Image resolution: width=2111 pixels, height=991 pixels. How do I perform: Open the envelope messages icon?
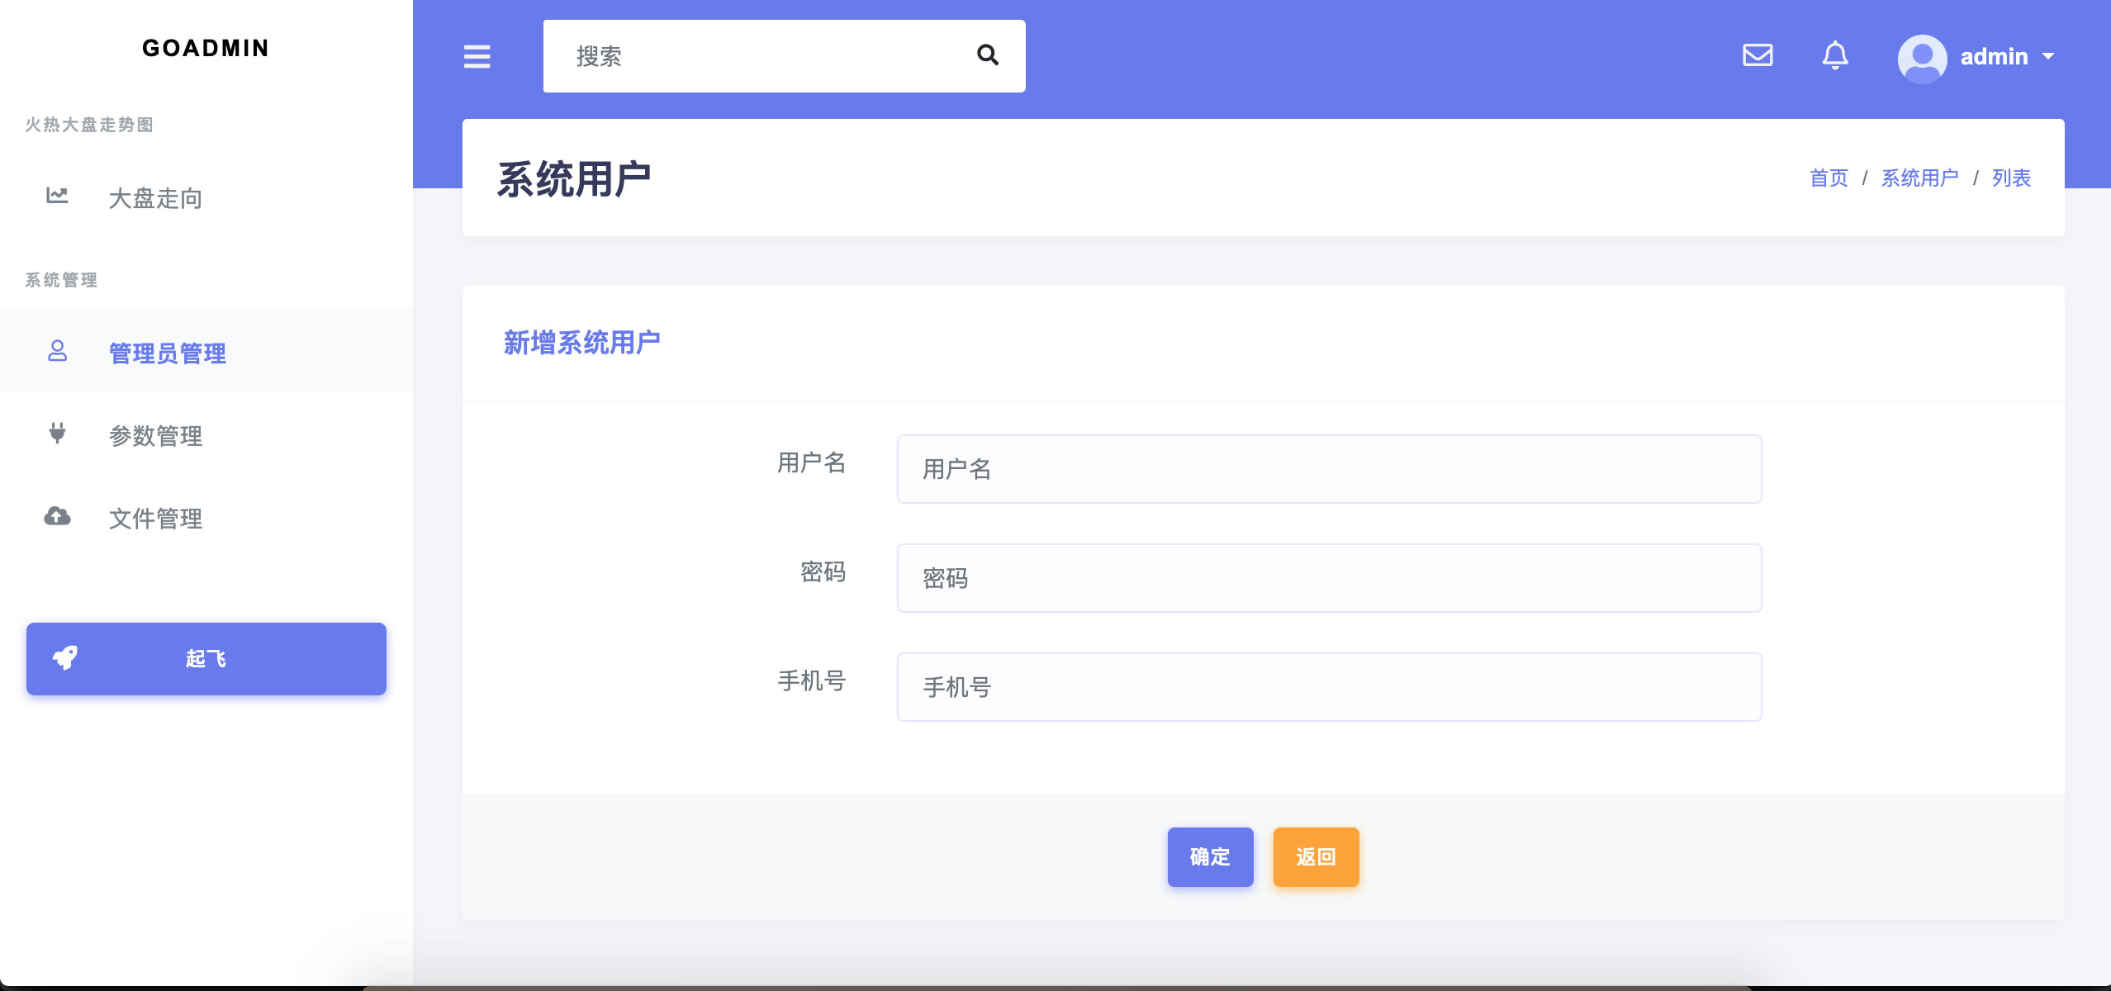tap(1757, 55)
